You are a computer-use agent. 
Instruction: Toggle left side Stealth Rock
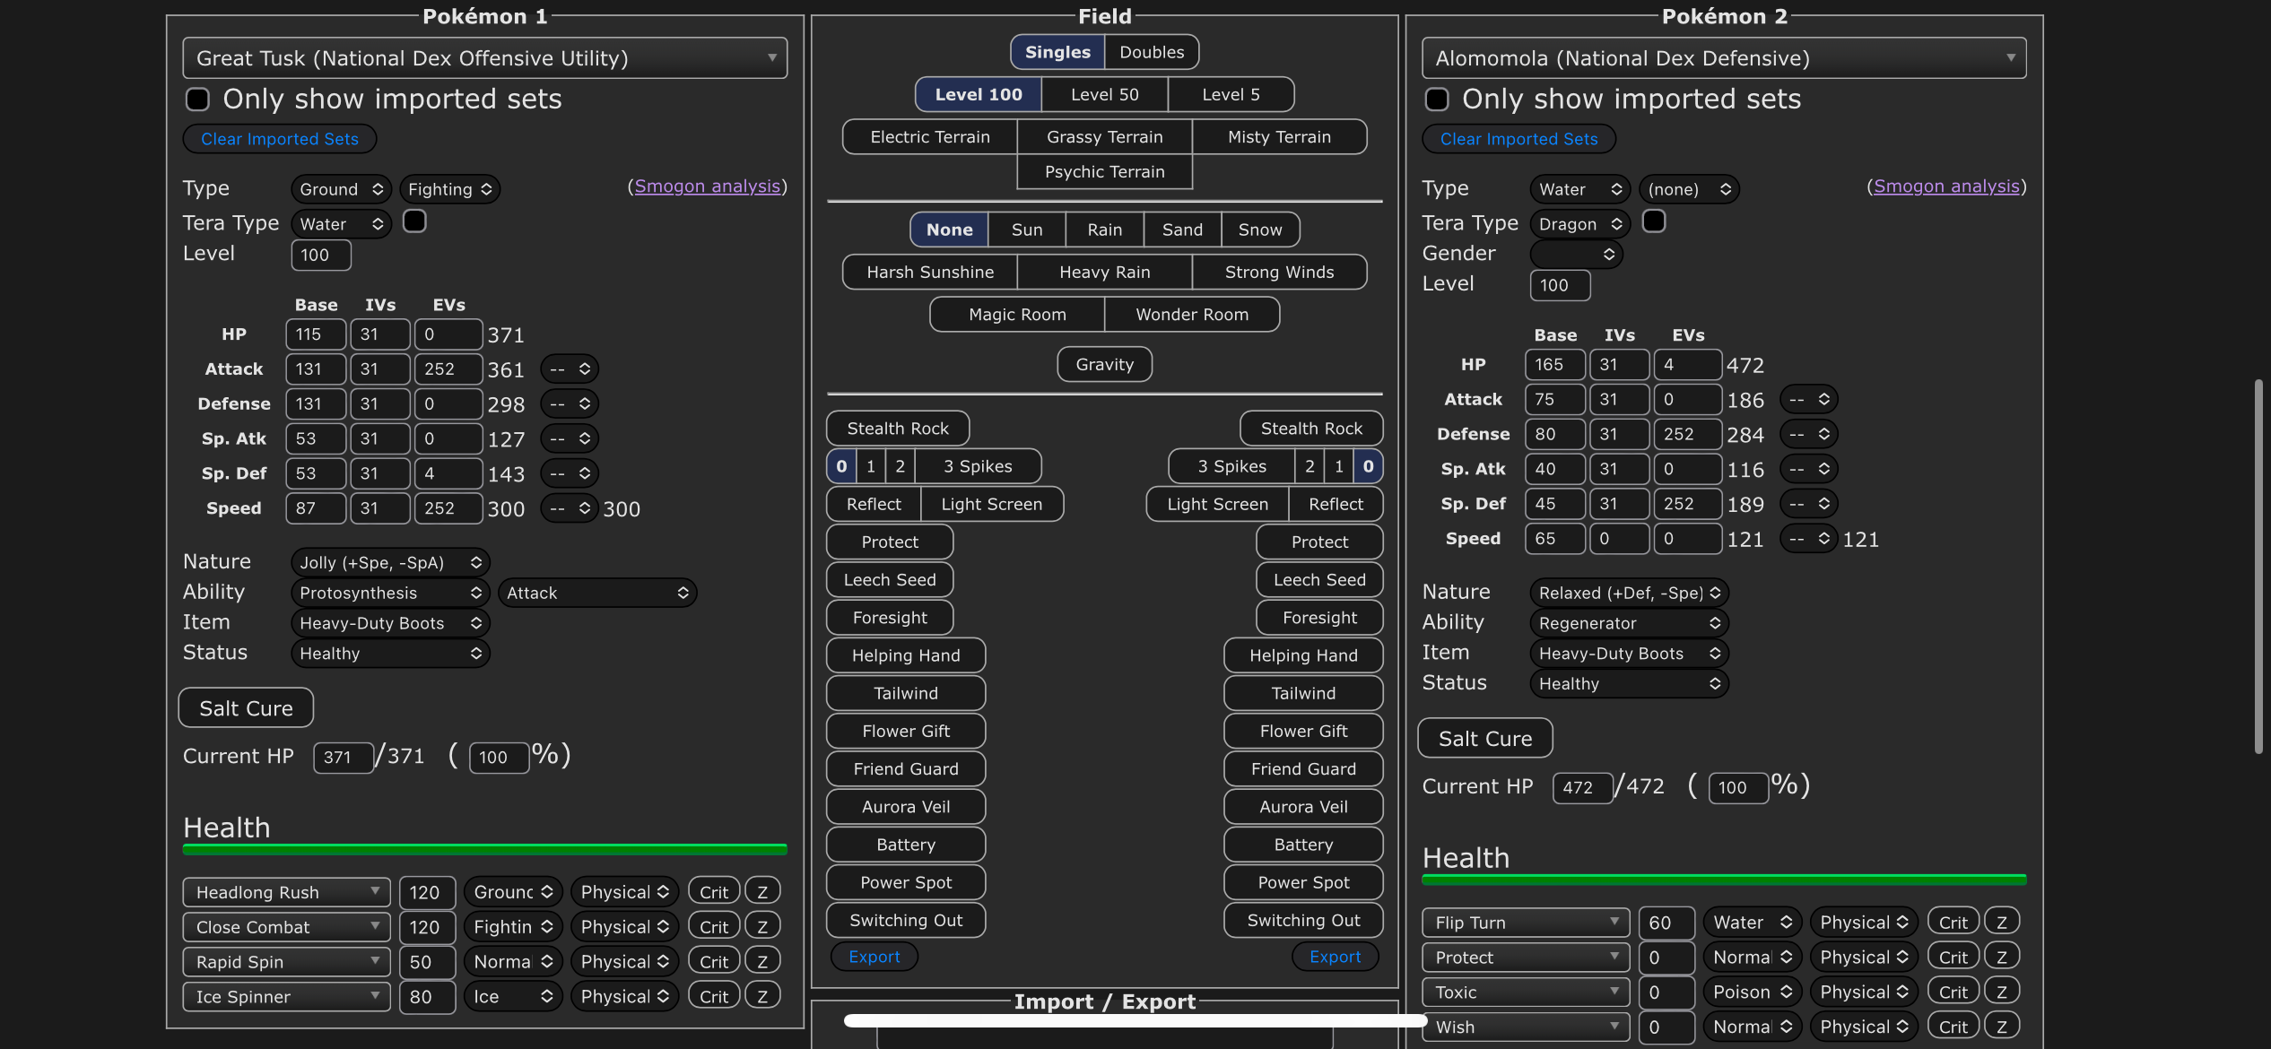(898, 429)
